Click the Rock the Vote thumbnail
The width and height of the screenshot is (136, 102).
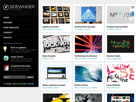coord(56,44)
